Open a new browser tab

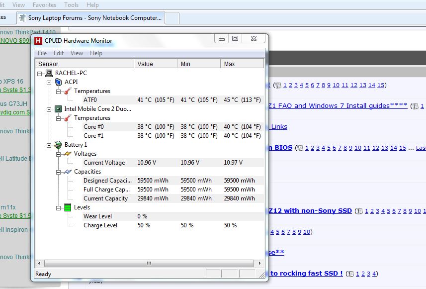172,18
